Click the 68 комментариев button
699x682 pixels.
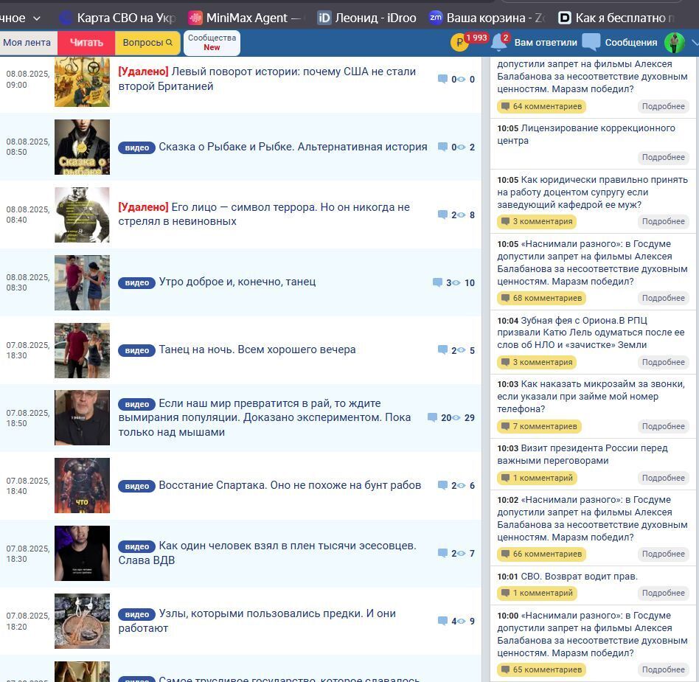coord(541,298)
